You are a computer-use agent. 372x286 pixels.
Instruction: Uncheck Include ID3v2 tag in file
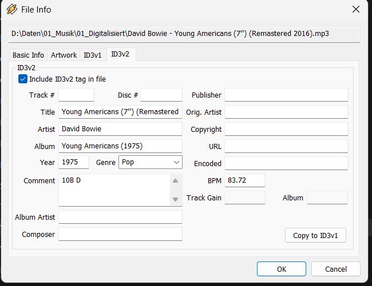(23, 79)
